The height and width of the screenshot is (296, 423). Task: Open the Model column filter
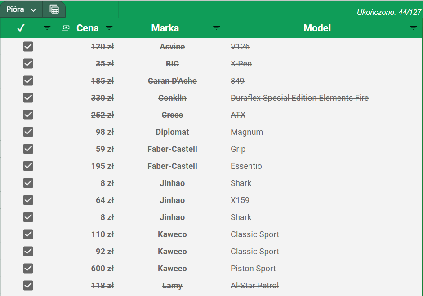(414, 28)
